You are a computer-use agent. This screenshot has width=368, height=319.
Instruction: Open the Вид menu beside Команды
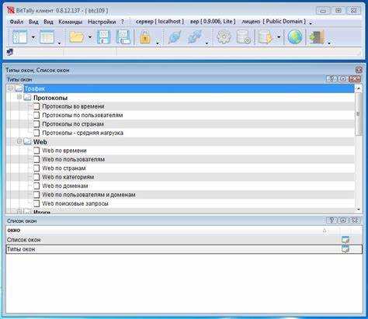tap(48, 22)
